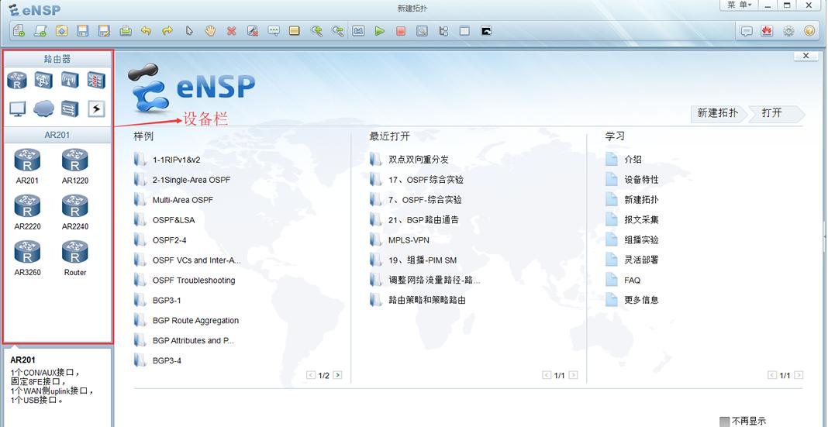Image resolution: width=828 pixels, height=427 pixels.
Task: Click next page arrow under 学习
Action: point(799,375)
